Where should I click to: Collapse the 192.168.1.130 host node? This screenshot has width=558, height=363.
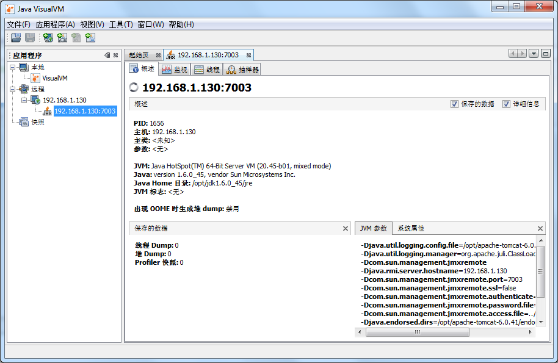coord(24,100)
